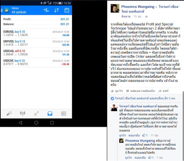Open the Quotes tab in bottom bar

pos(9,113)
